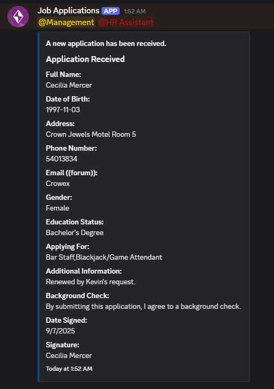The width and height of the screenshot is (274, 389).
Task: Click the background check agreement text
Action: [143, 306]
